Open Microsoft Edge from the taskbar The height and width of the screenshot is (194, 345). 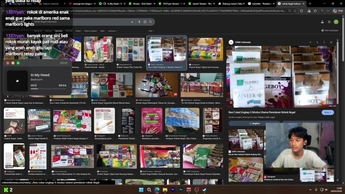tap(157, 190)
